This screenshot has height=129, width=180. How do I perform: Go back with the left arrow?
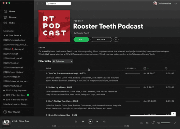[x=37, y=3]
